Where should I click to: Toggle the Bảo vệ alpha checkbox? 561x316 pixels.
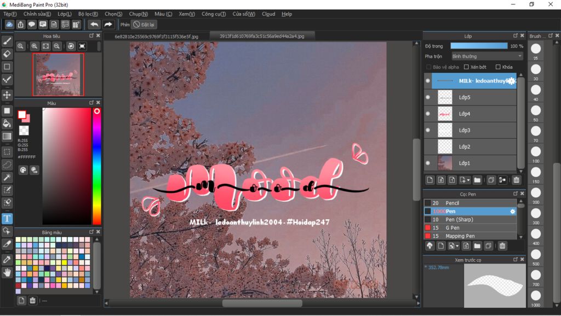(x=428, y=67)
